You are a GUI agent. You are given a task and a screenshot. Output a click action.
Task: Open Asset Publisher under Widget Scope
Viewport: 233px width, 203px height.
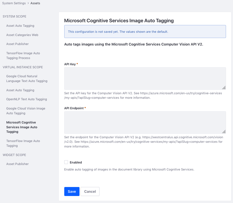(17, 164)
